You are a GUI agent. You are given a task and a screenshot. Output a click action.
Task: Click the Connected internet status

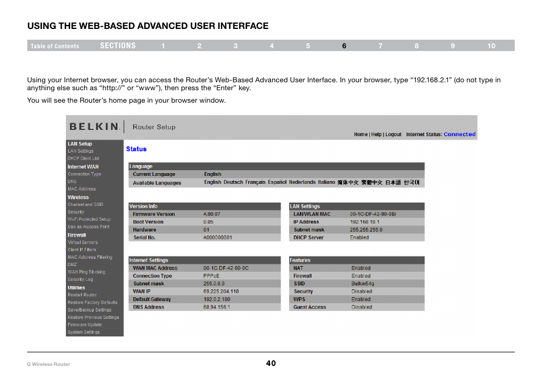pos(460,134)
